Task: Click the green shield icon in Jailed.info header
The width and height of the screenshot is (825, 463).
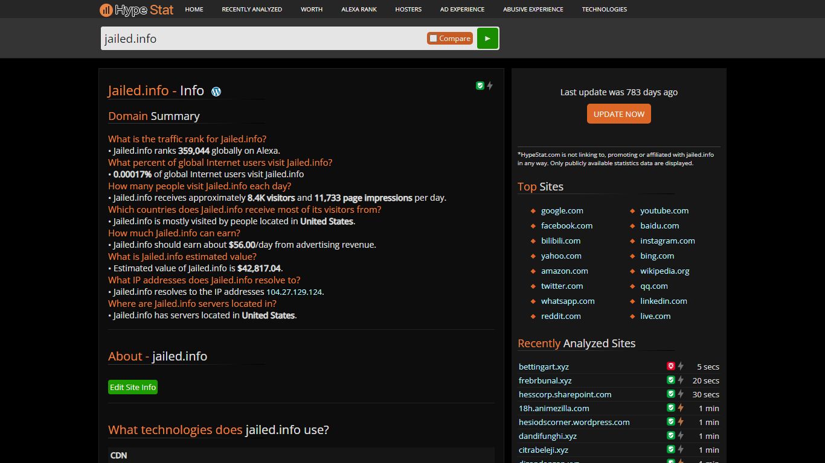Action: pos(480,86)
